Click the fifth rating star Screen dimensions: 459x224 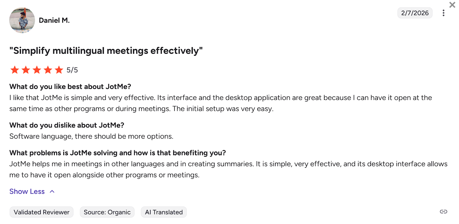[x=59, y=70]
